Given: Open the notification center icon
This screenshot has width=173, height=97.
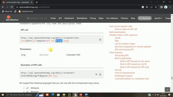Looking at the screenshot, I should (x=169, y=95).
